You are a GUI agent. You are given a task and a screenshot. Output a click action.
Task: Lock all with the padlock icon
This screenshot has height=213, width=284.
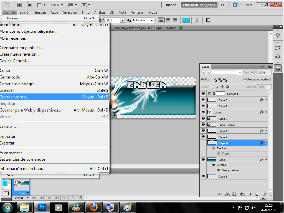(x=228, y=87)
